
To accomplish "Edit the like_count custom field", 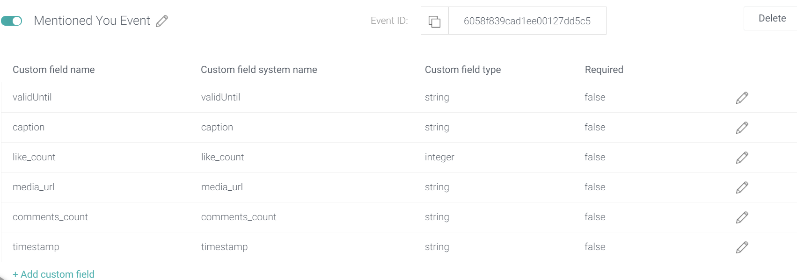I will 742,158.
